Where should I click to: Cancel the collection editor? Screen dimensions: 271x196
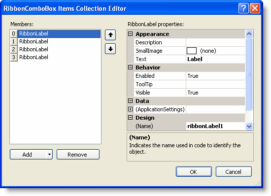(234, 172)
